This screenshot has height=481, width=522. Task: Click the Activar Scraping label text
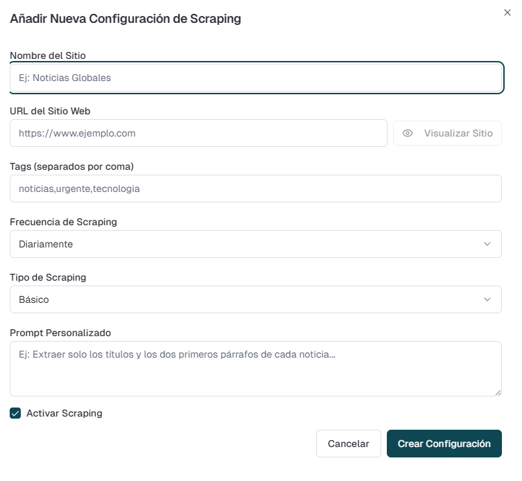64,413
